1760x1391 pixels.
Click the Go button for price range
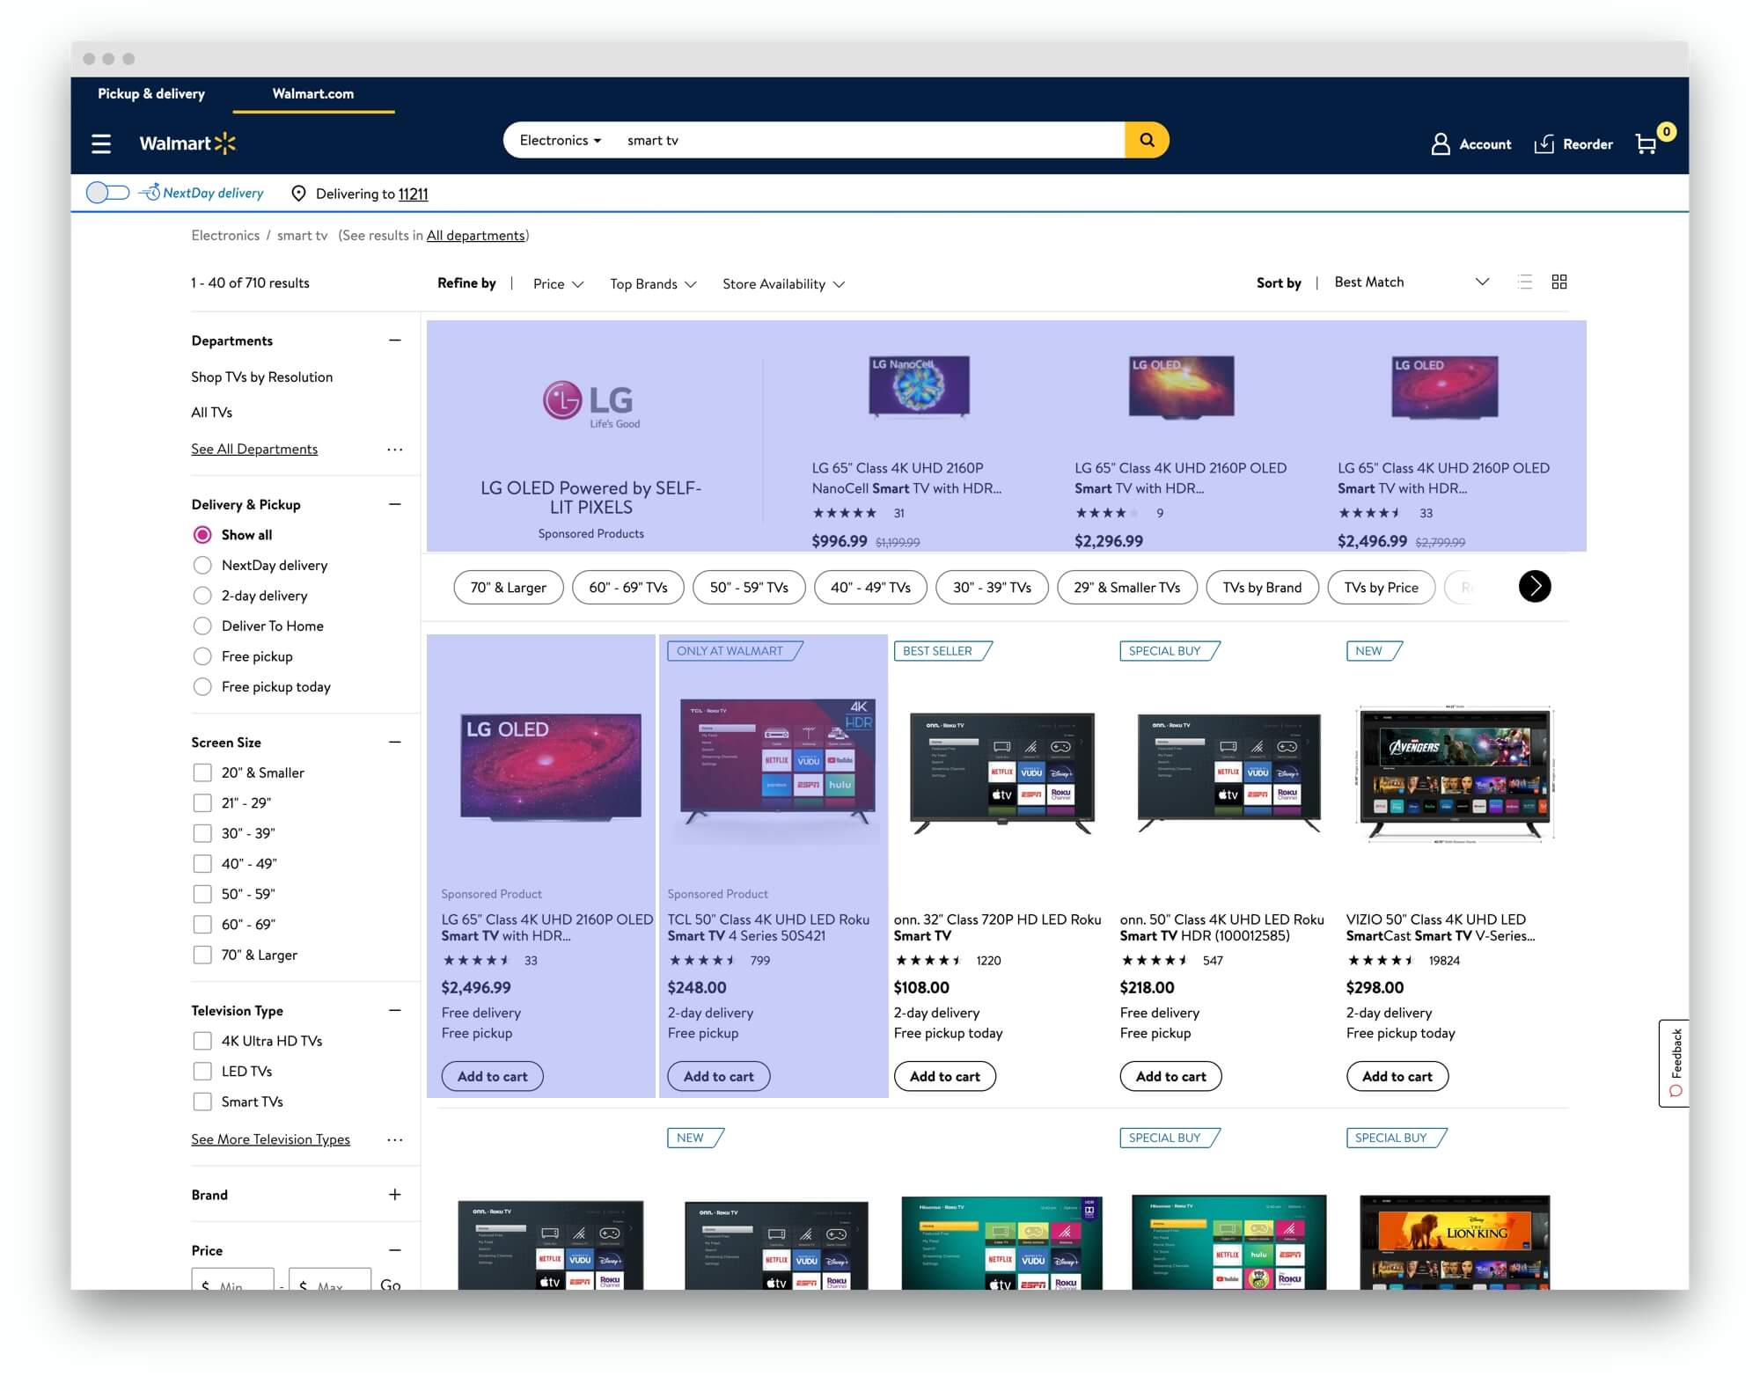[x=391, y=1285]
